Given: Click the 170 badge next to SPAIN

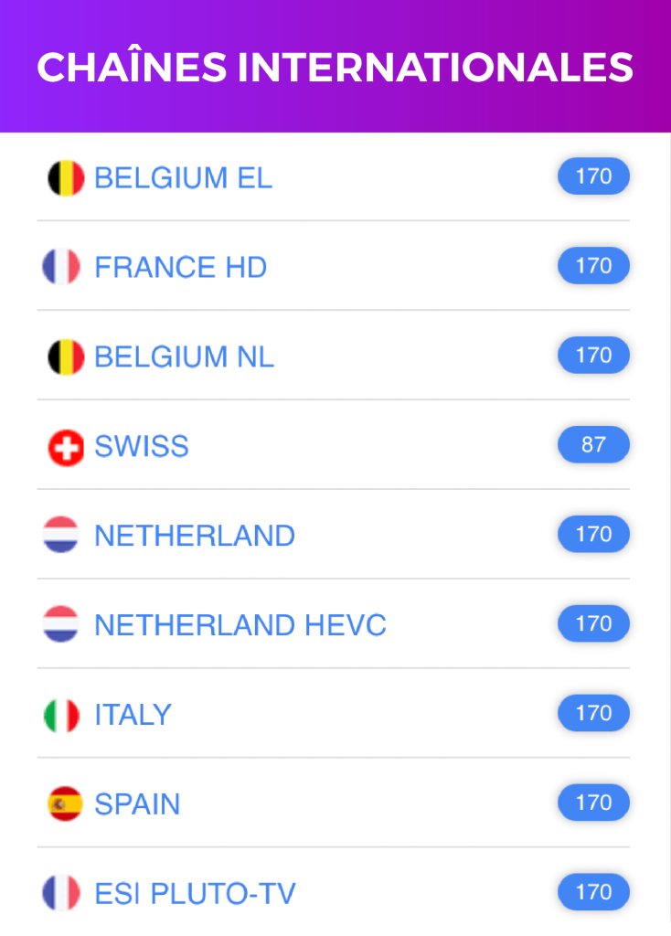Looking at the screenshot, I should [x=593, y=803].
